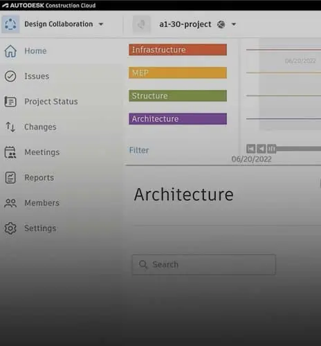Image resolution: width=321 pixels, height=346 pixels.
Task: Click the Design Collaboration module icon
Action: (10, 24)
